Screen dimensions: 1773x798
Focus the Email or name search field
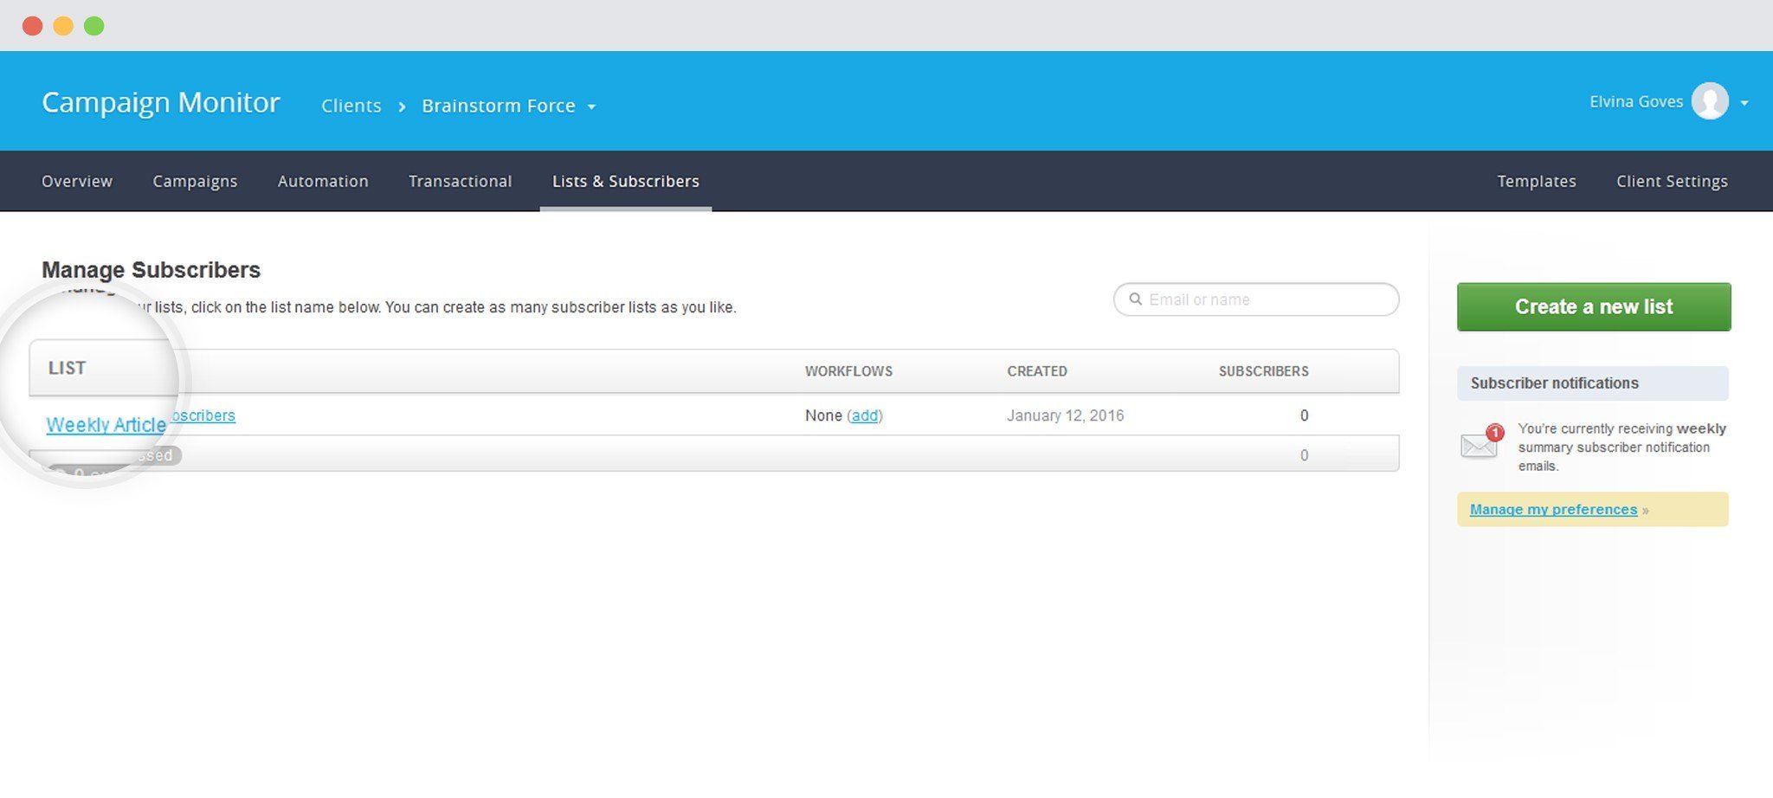(x=1256, y=299)
